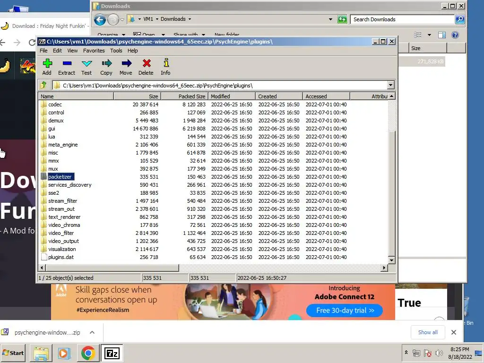Click Show all downloads in Chrome
The image size is (484, 363).
click(x=427, y=332)
